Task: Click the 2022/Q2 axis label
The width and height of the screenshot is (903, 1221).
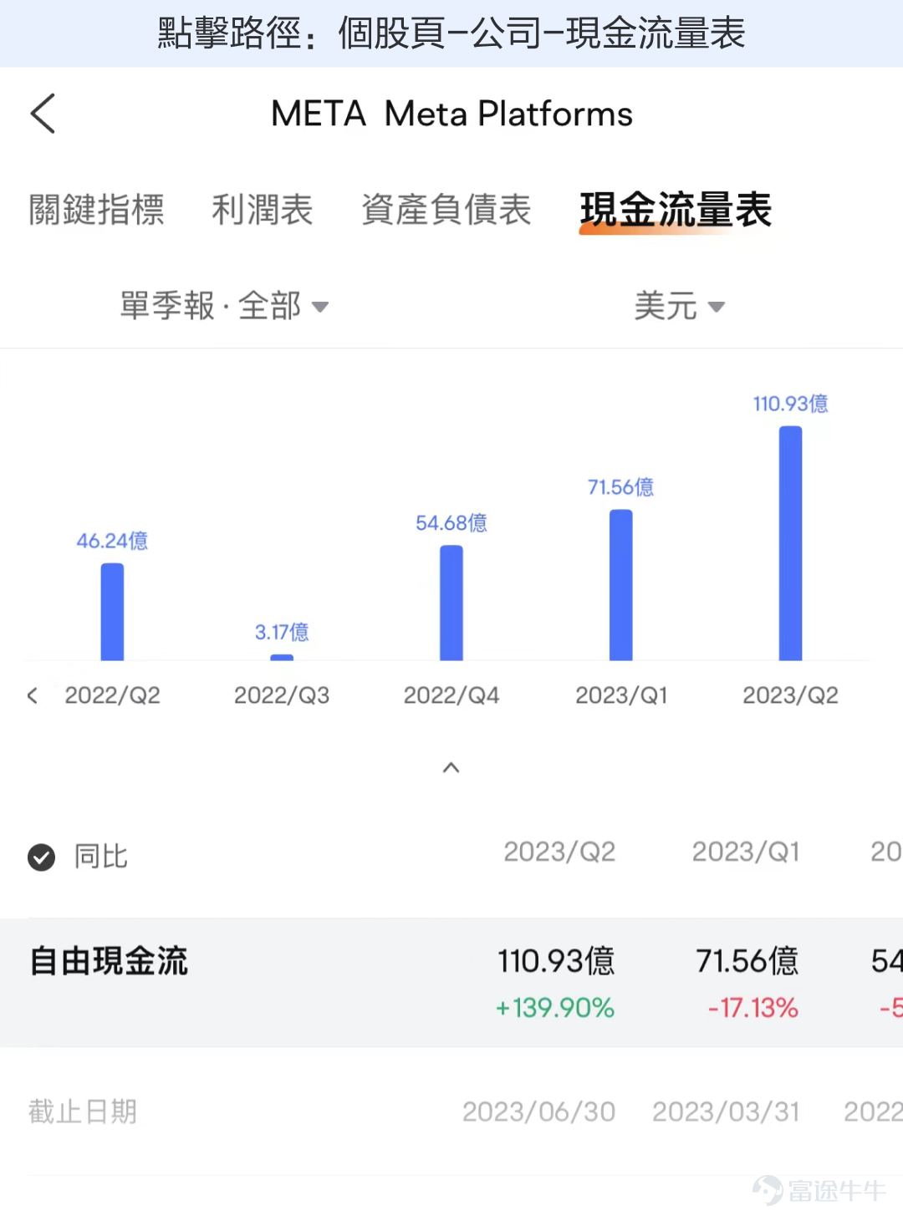Action: click(x=112, y=695)
